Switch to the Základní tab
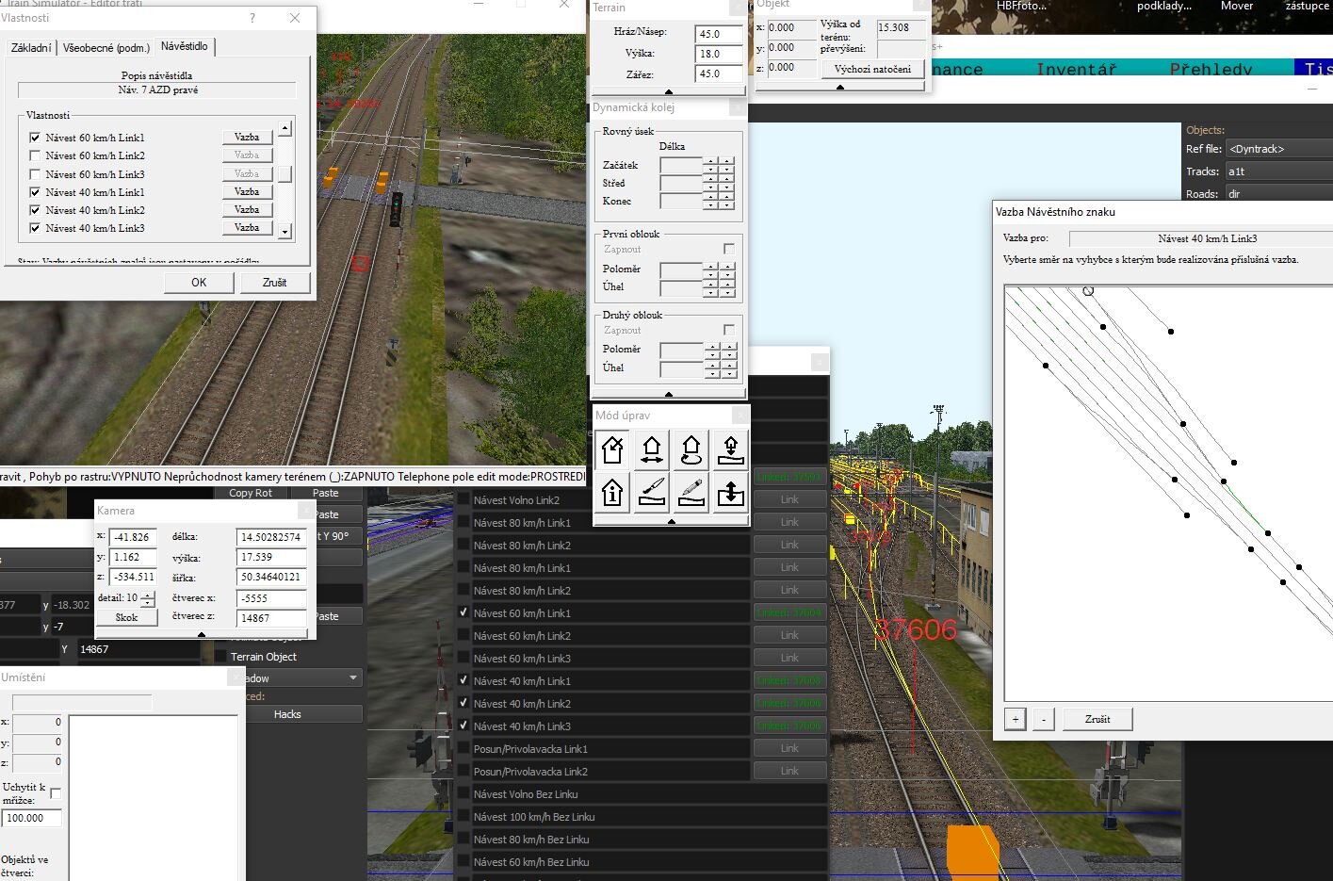 point(31,47)
